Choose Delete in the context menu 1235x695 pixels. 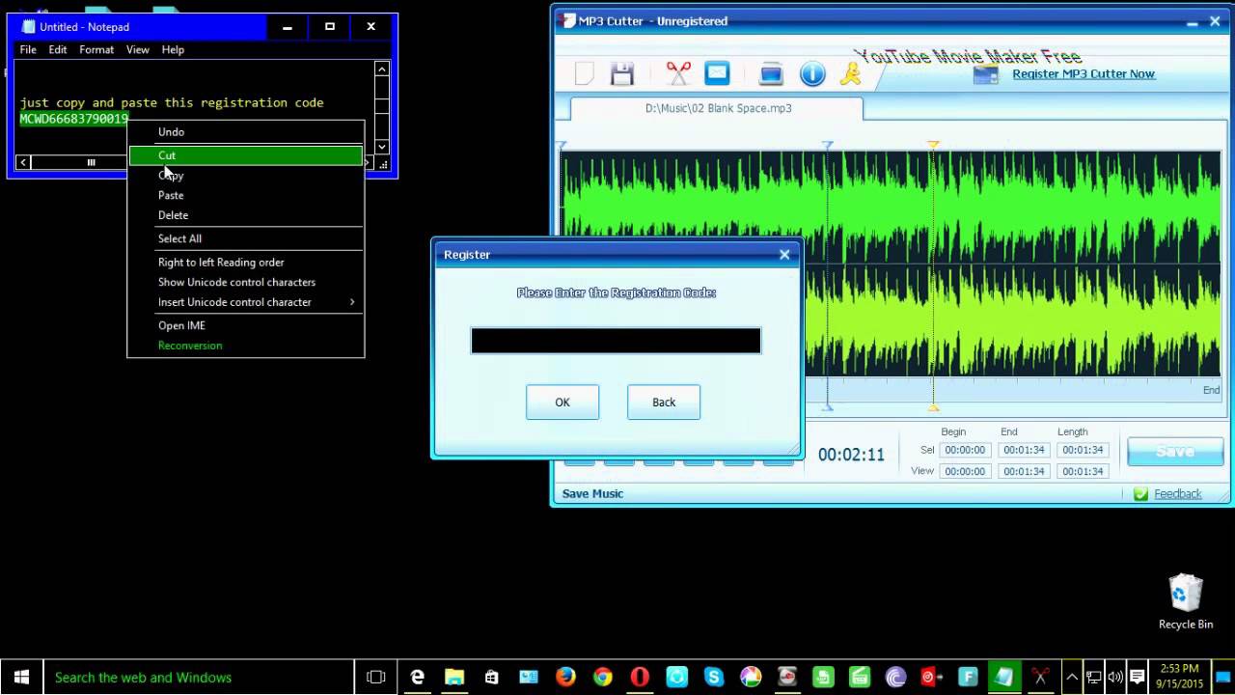(246, 215)
